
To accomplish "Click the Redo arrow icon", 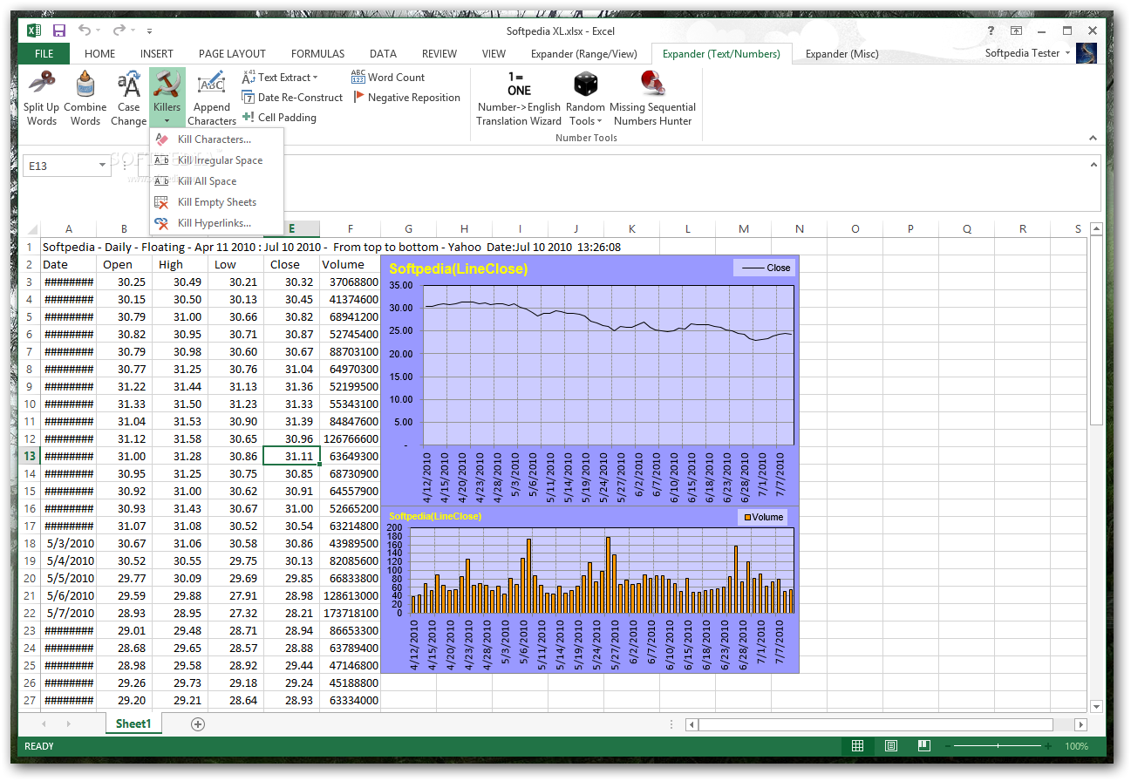I will pyautogui.click(x=120, y=31).
